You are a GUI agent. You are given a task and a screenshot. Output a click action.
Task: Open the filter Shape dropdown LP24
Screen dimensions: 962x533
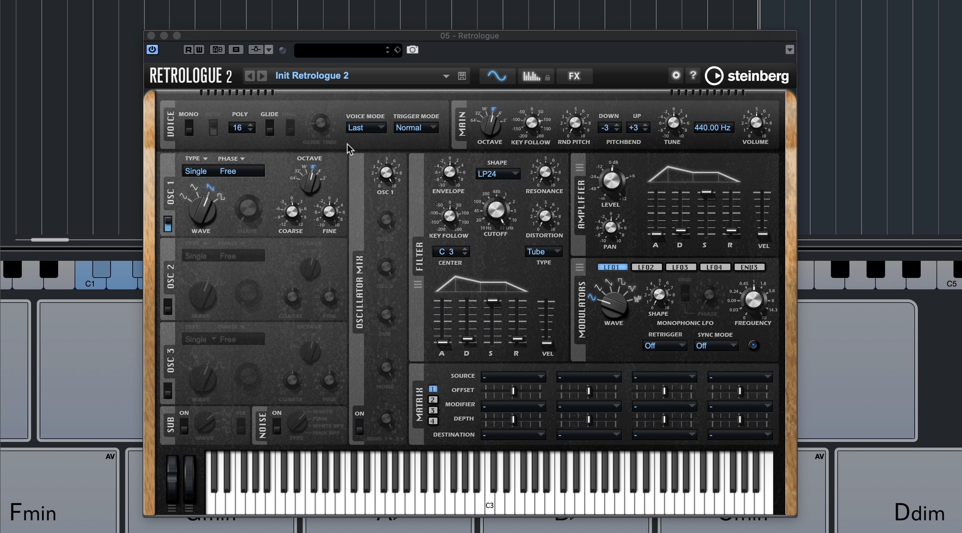coord(498,174)
